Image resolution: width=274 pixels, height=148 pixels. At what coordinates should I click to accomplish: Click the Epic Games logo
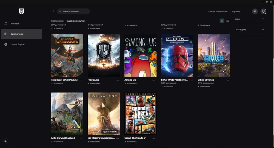[x=21, y=11]
